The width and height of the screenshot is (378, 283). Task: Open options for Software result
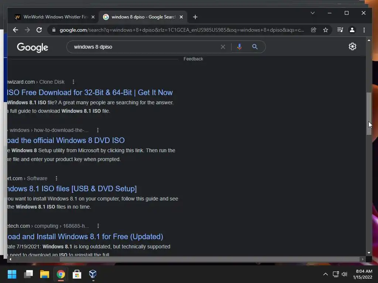click(56, 178)
